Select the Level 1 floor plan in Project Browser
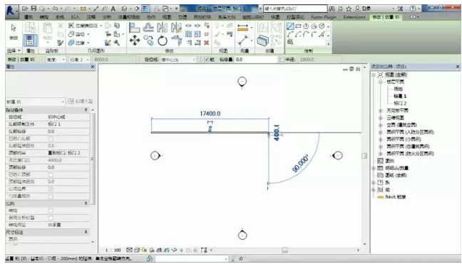Screen dimensions: 462x264 point(400,96)
